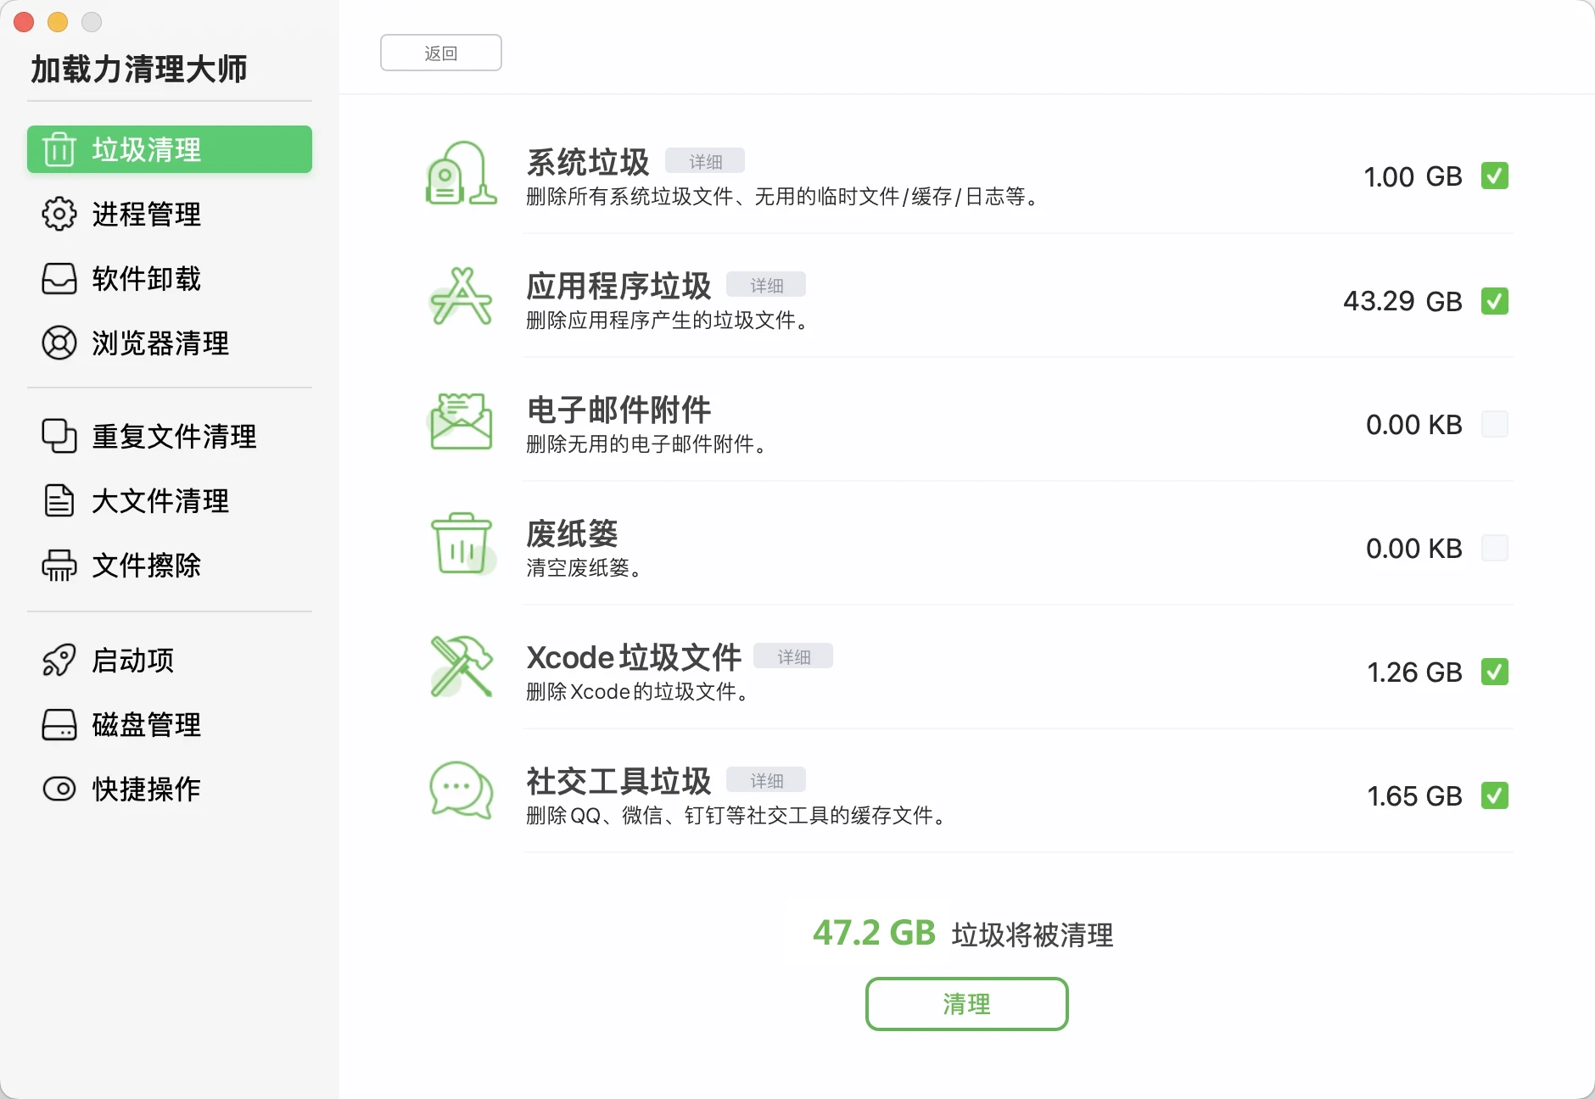Click the 社交工具垃圾 title text
Screen dimensions: 1595x1099
(618, 781)
